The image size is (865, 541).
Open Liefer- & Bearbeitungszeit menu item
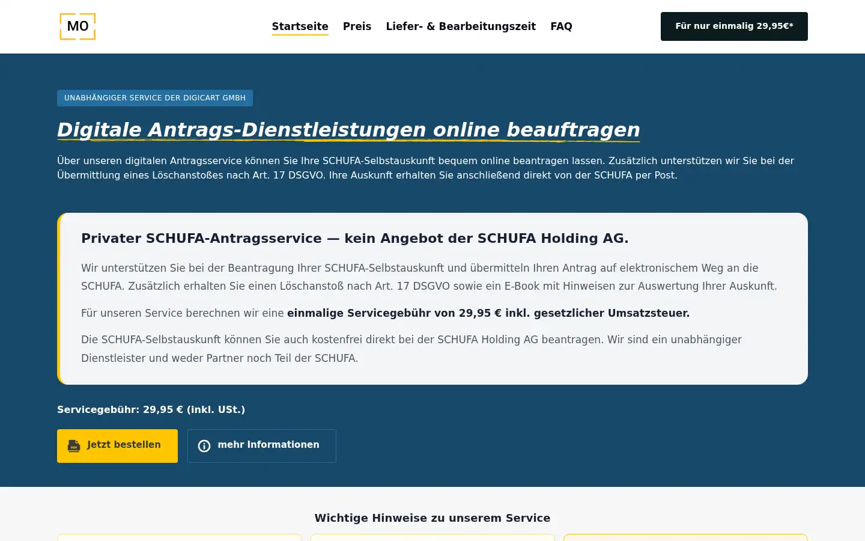(461, 26)
